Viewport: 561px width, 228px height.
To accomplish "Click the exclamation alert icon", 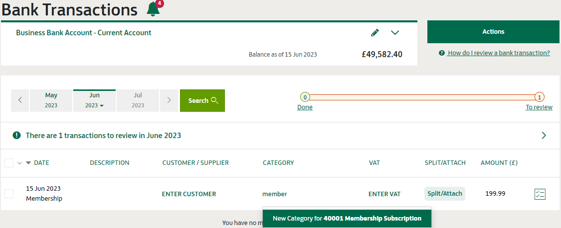I will (x=16, y=136).
